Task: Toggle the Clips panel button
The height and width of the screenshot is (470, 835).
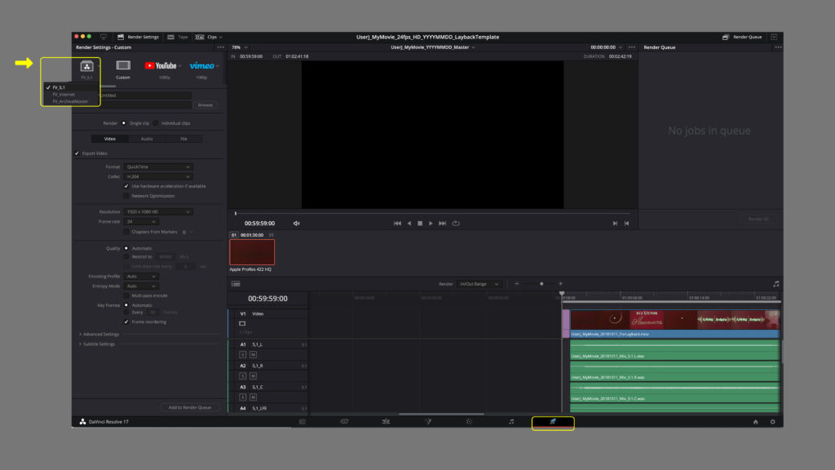Action: click(x=206, y=37)
